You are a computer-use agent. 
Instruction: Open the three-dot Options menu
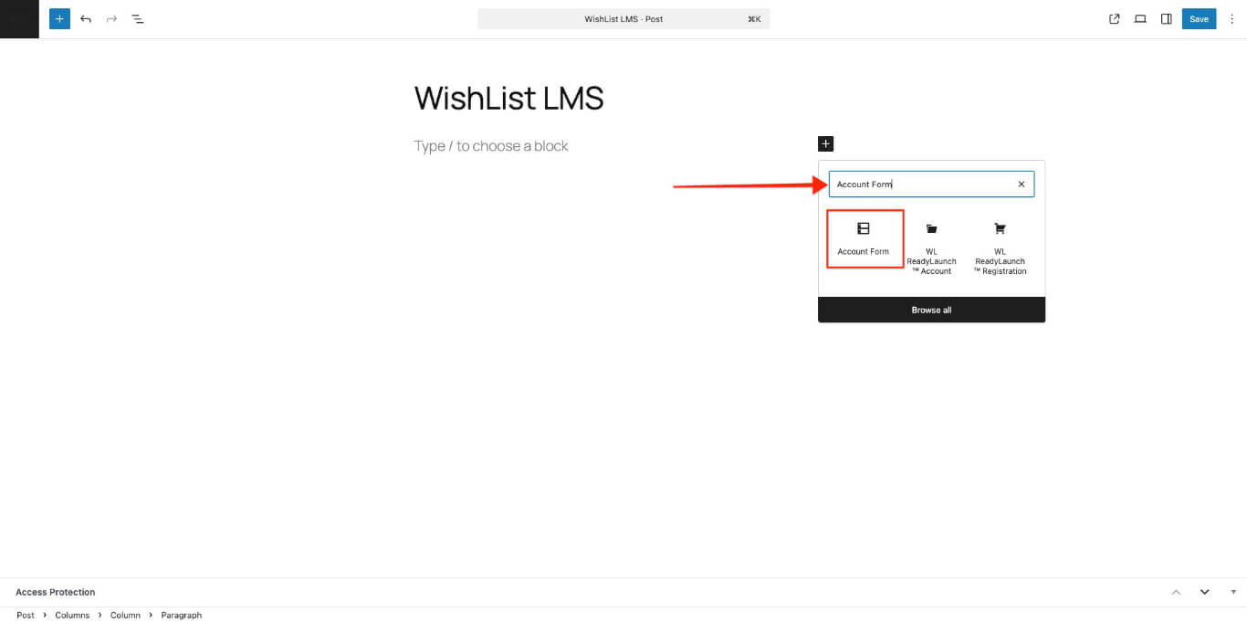[1232, 18]
